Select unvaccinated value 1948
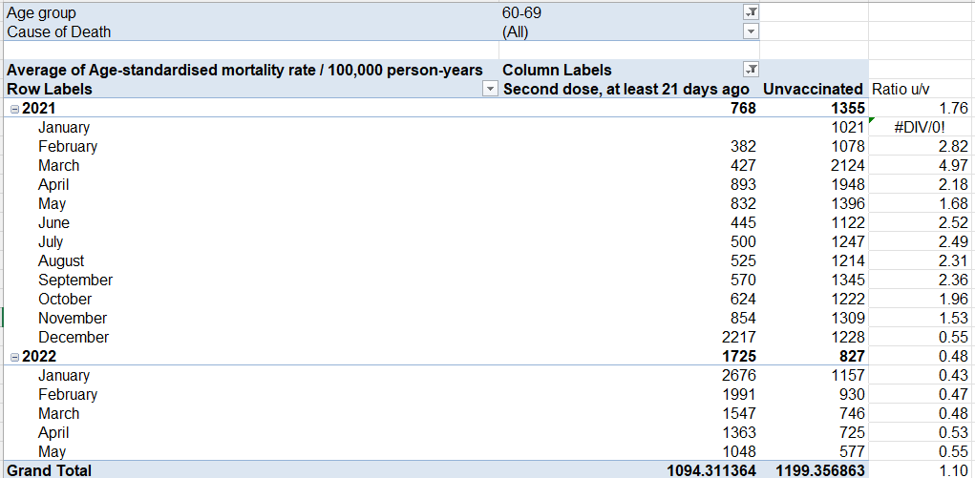 (x=814, y=184)
